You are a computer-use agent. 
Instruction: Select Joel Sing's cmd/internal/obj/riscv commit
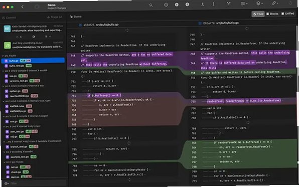(34, 45)
